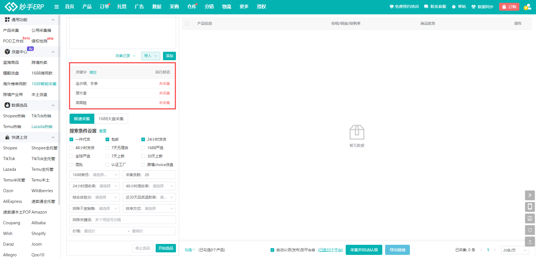This screenshot has height=258, width=536.
Task: Click the 开始选品 button
Action: click(x=166, y=248)
